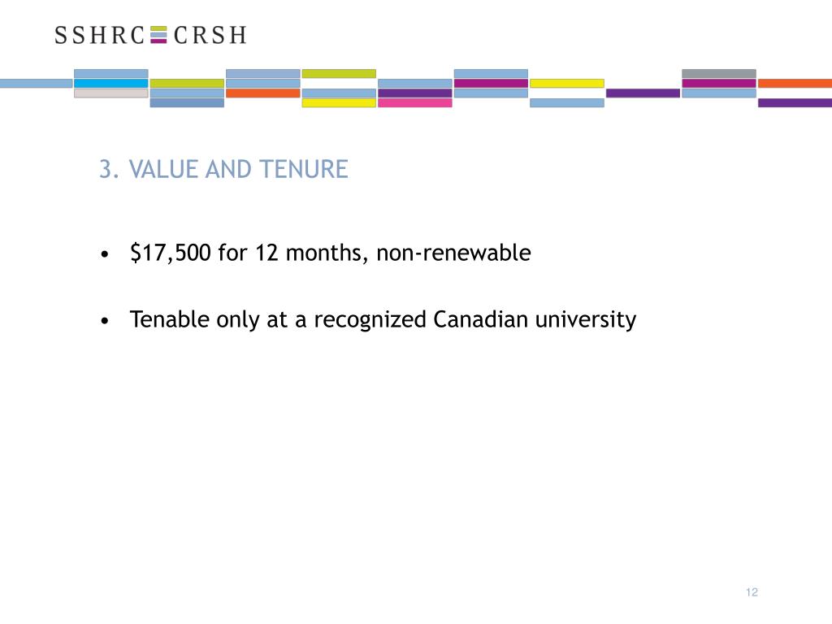Screen dimensions: 832x624
Task: Click the cyan bar in banner
Action: pyautogui.click(x=110, y=84)
